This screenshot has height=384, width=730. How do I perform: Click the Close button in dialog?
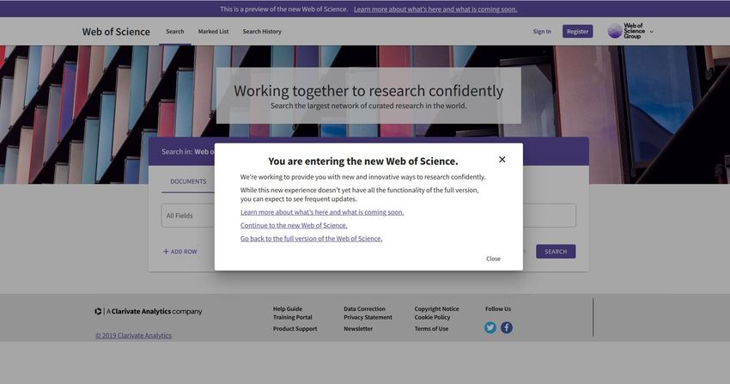(493, 259)
